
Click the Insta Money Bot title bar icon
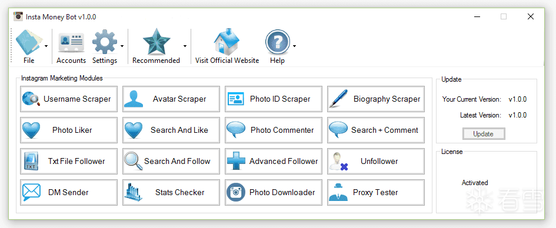tap(18, 16)
